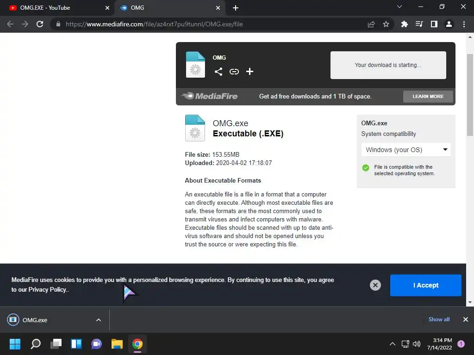Close the downloads bar
The image size is (474, 355).
[466, 319]
